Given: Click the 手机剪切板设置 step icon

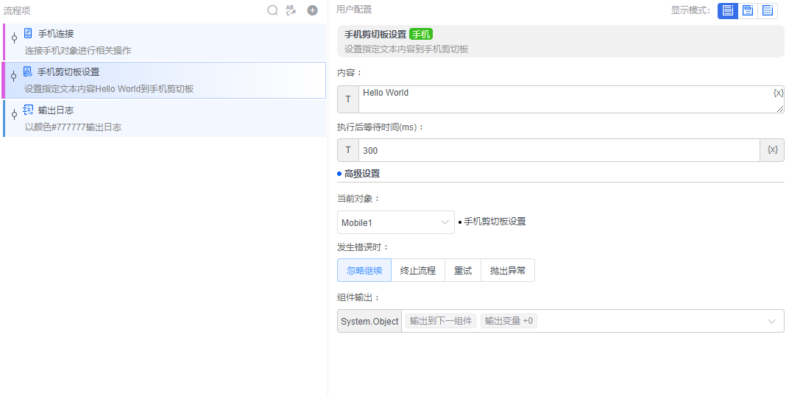Looking at the screenshot, I should [28, 71].
